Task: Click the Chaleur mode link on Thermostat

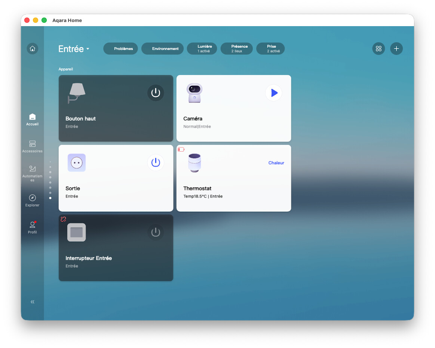Action: [276, 163]
